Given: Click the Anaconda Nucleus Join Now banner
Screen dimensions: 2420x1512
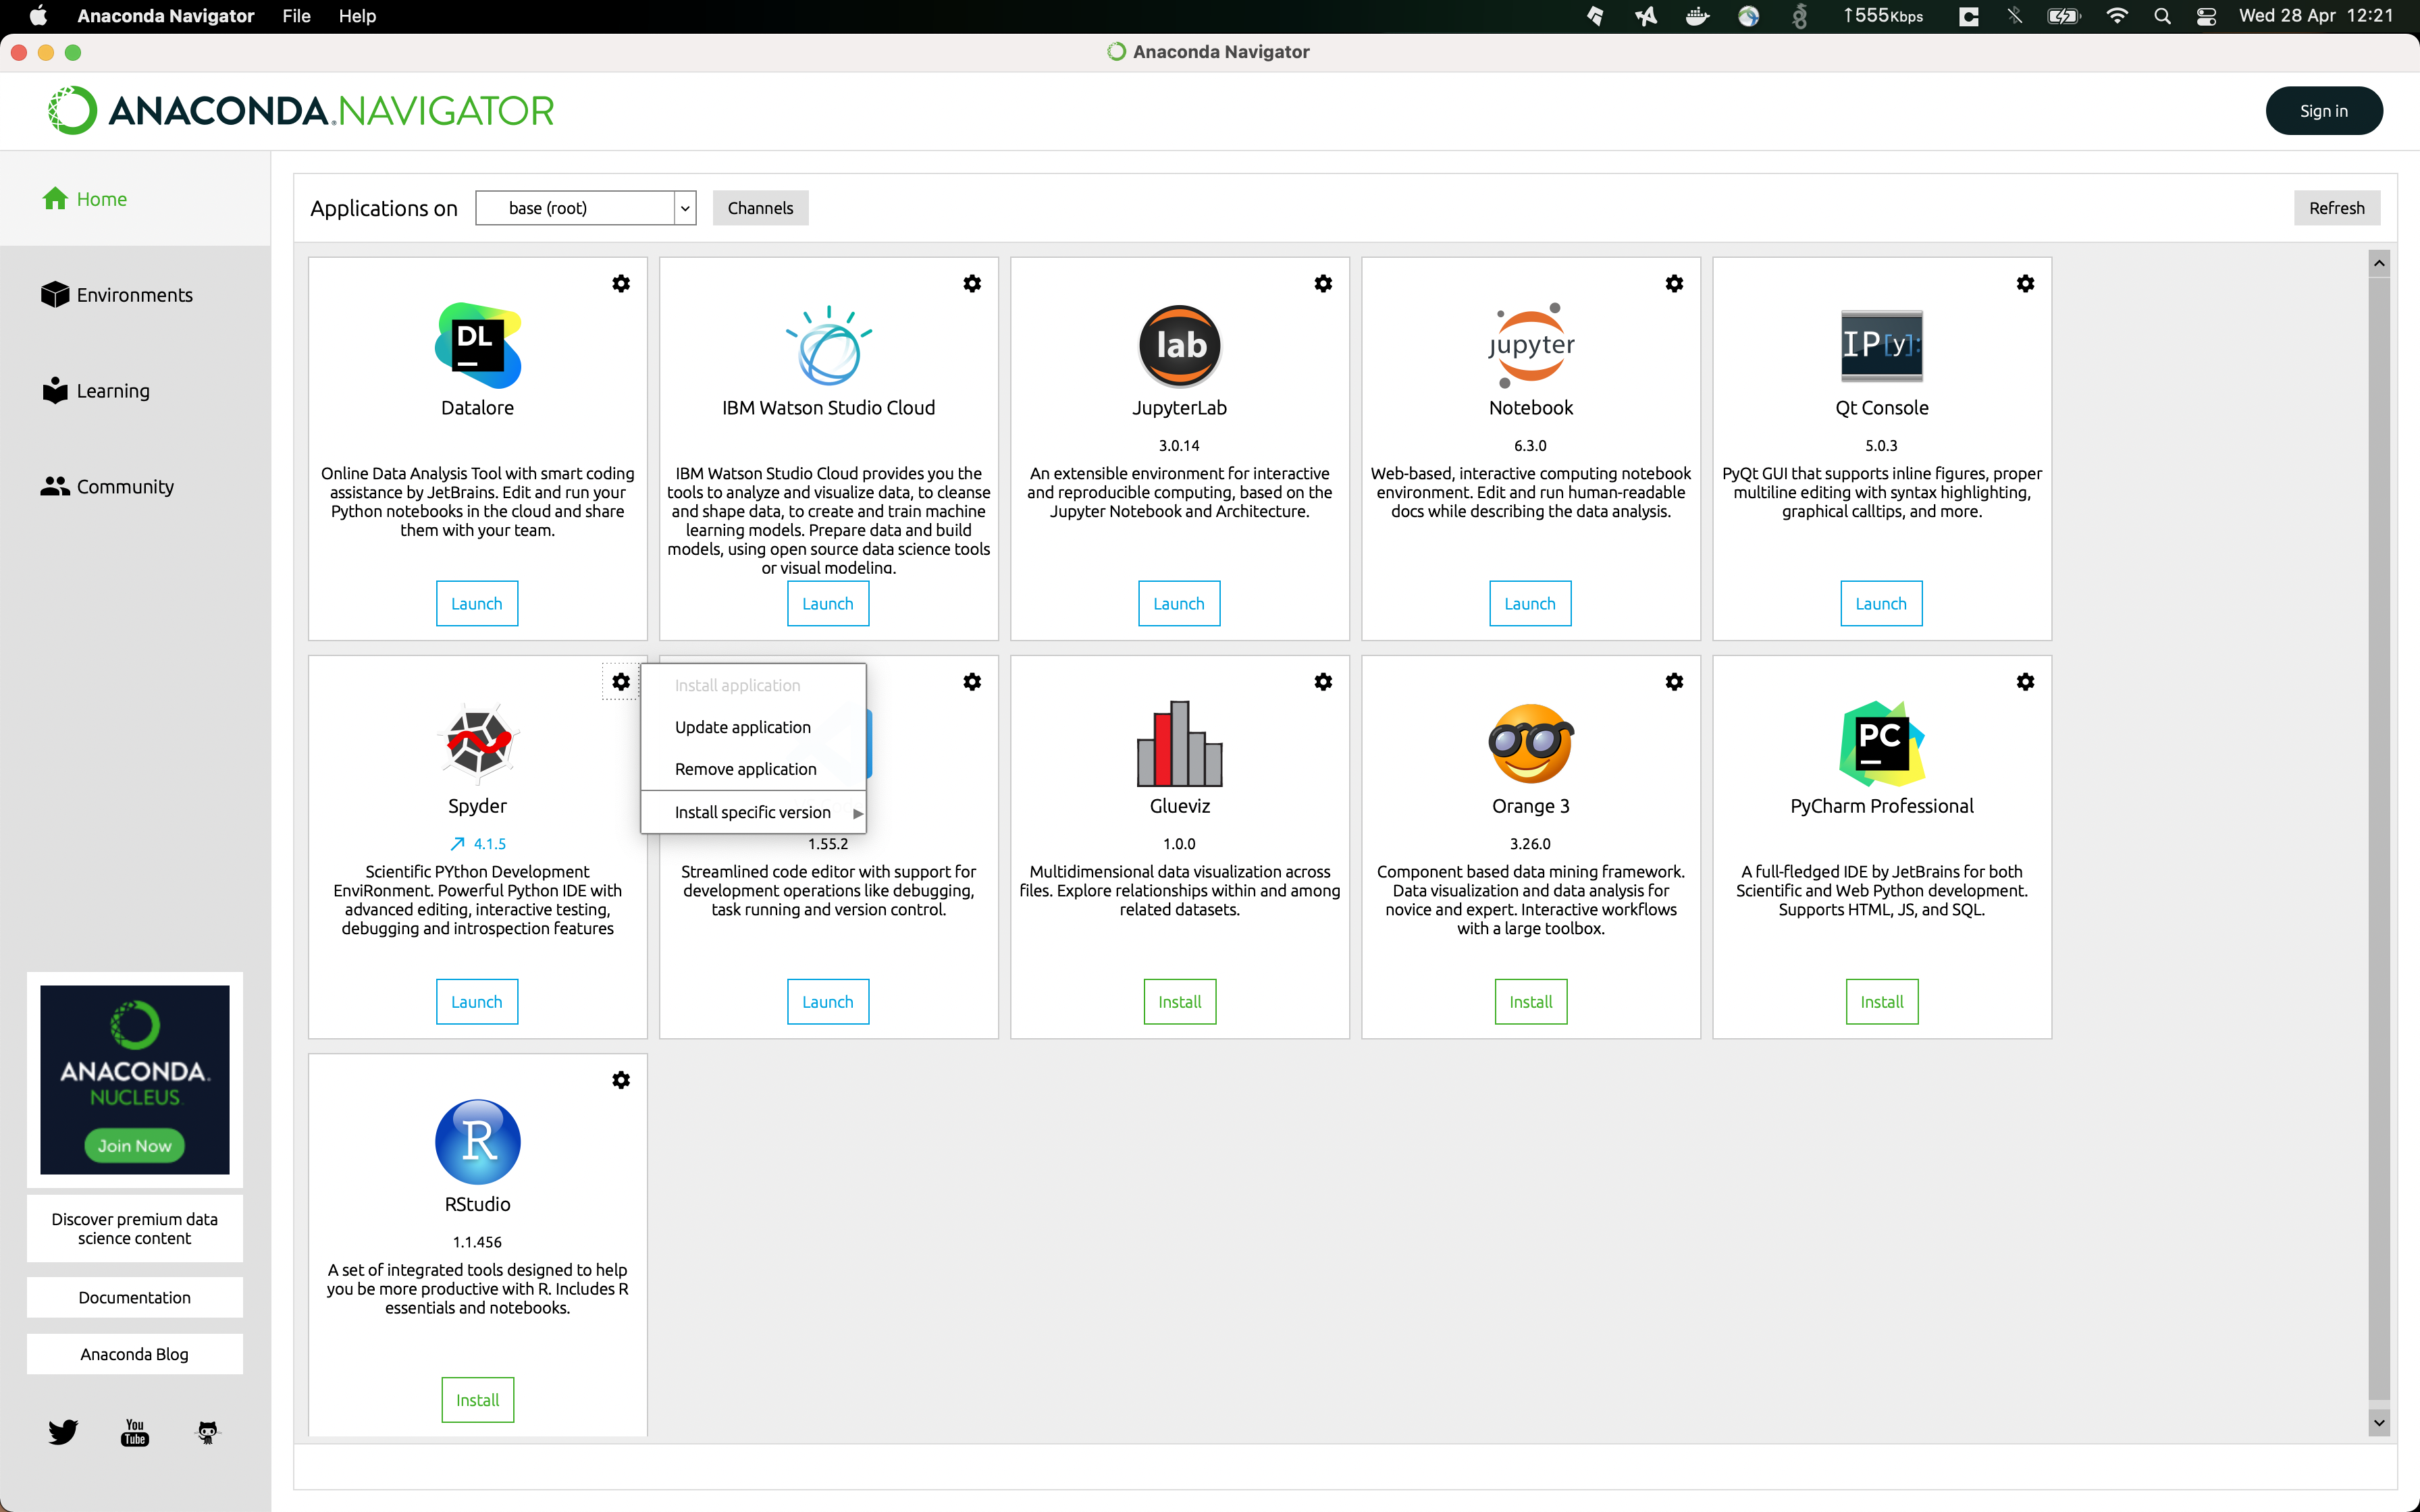Looking at the screenshot, I should tap(134, 1145).
